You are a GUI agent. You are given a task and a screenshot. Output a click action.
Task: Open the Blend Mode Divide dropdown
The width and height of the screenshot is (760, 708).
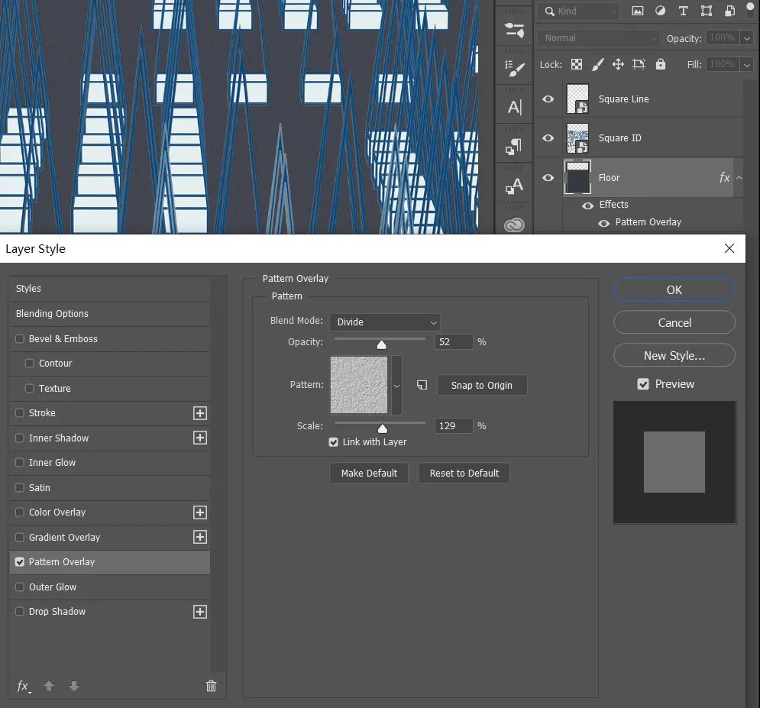point(386,322)
